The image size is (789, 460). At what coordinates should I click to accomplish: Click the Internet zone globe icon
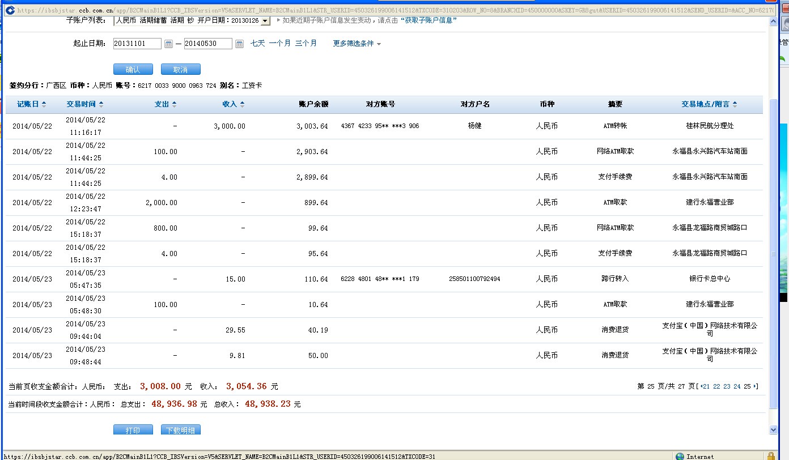tap(680, 456)
